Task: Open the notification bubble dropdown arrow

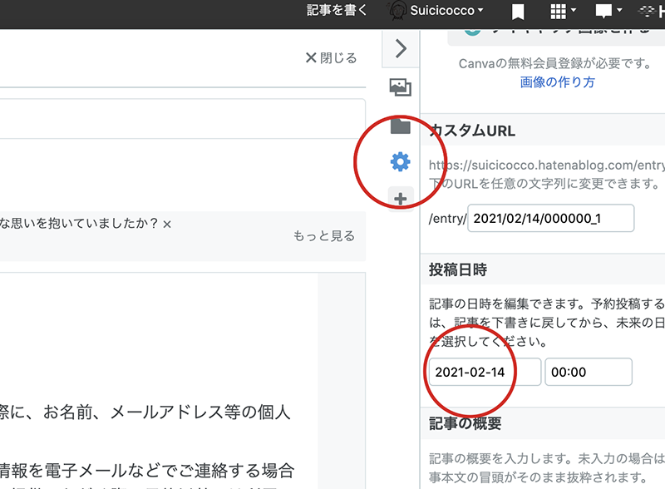Action: (619, 11)
